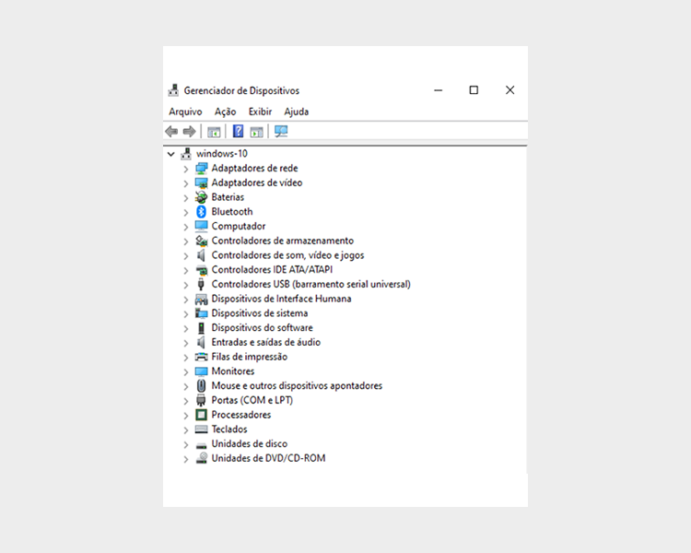Click the forward arrow in the toolbar
This screenshot has height=553, width=691.
[x=189, y=132]
